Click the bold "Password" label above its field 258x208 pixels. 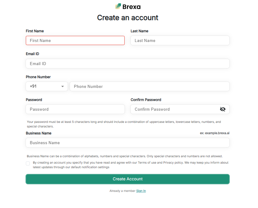(x=34, y=100)
